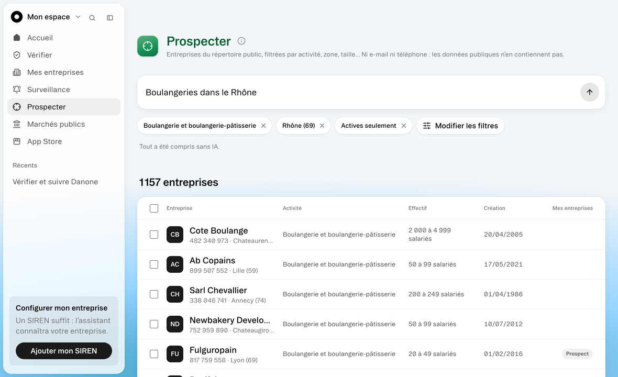Viewport: 618px width, 377px height.
Task: Open the Sarl Chevallier company name
Action: (x=218, y=291)
